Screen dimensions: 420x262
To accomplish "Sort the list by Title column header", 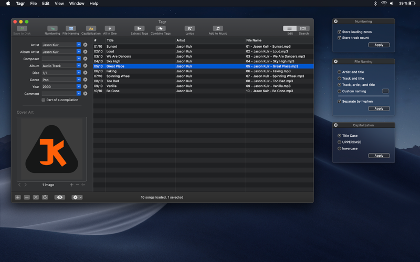I will [140, 40].
